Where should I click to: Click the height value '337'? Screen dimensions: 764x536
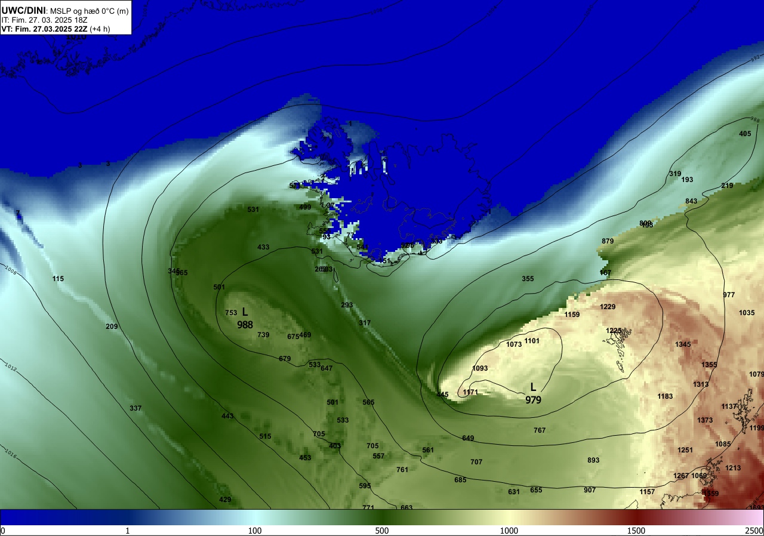pos(135,408)
